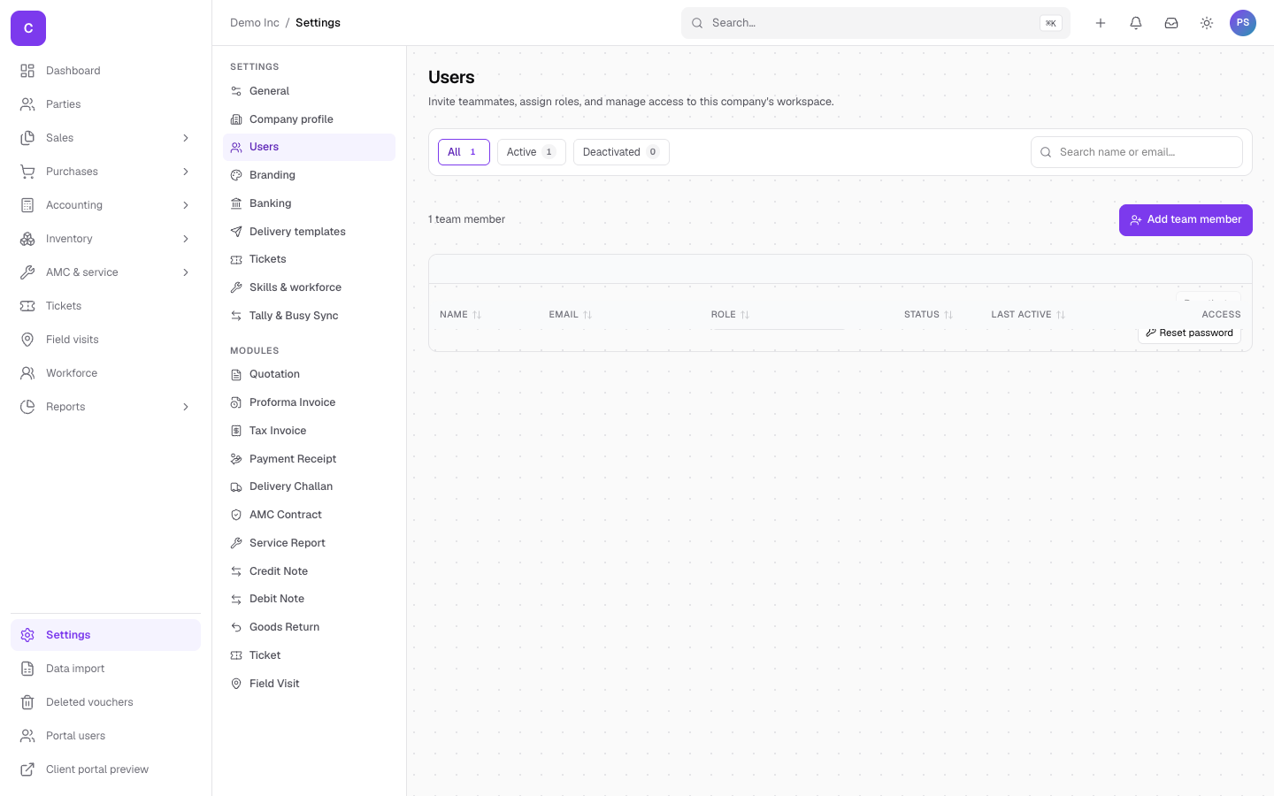
Task: Open notifications bell
Action: pyautogui.click(x=1136, y=23)
